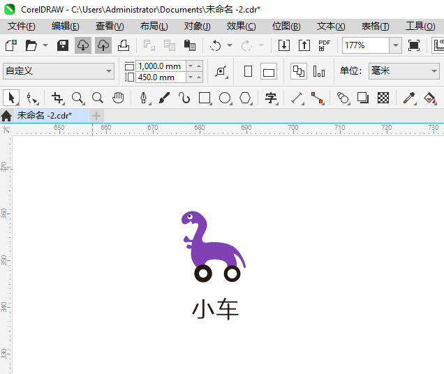Select the Pick arrow tool

point(11,98)
